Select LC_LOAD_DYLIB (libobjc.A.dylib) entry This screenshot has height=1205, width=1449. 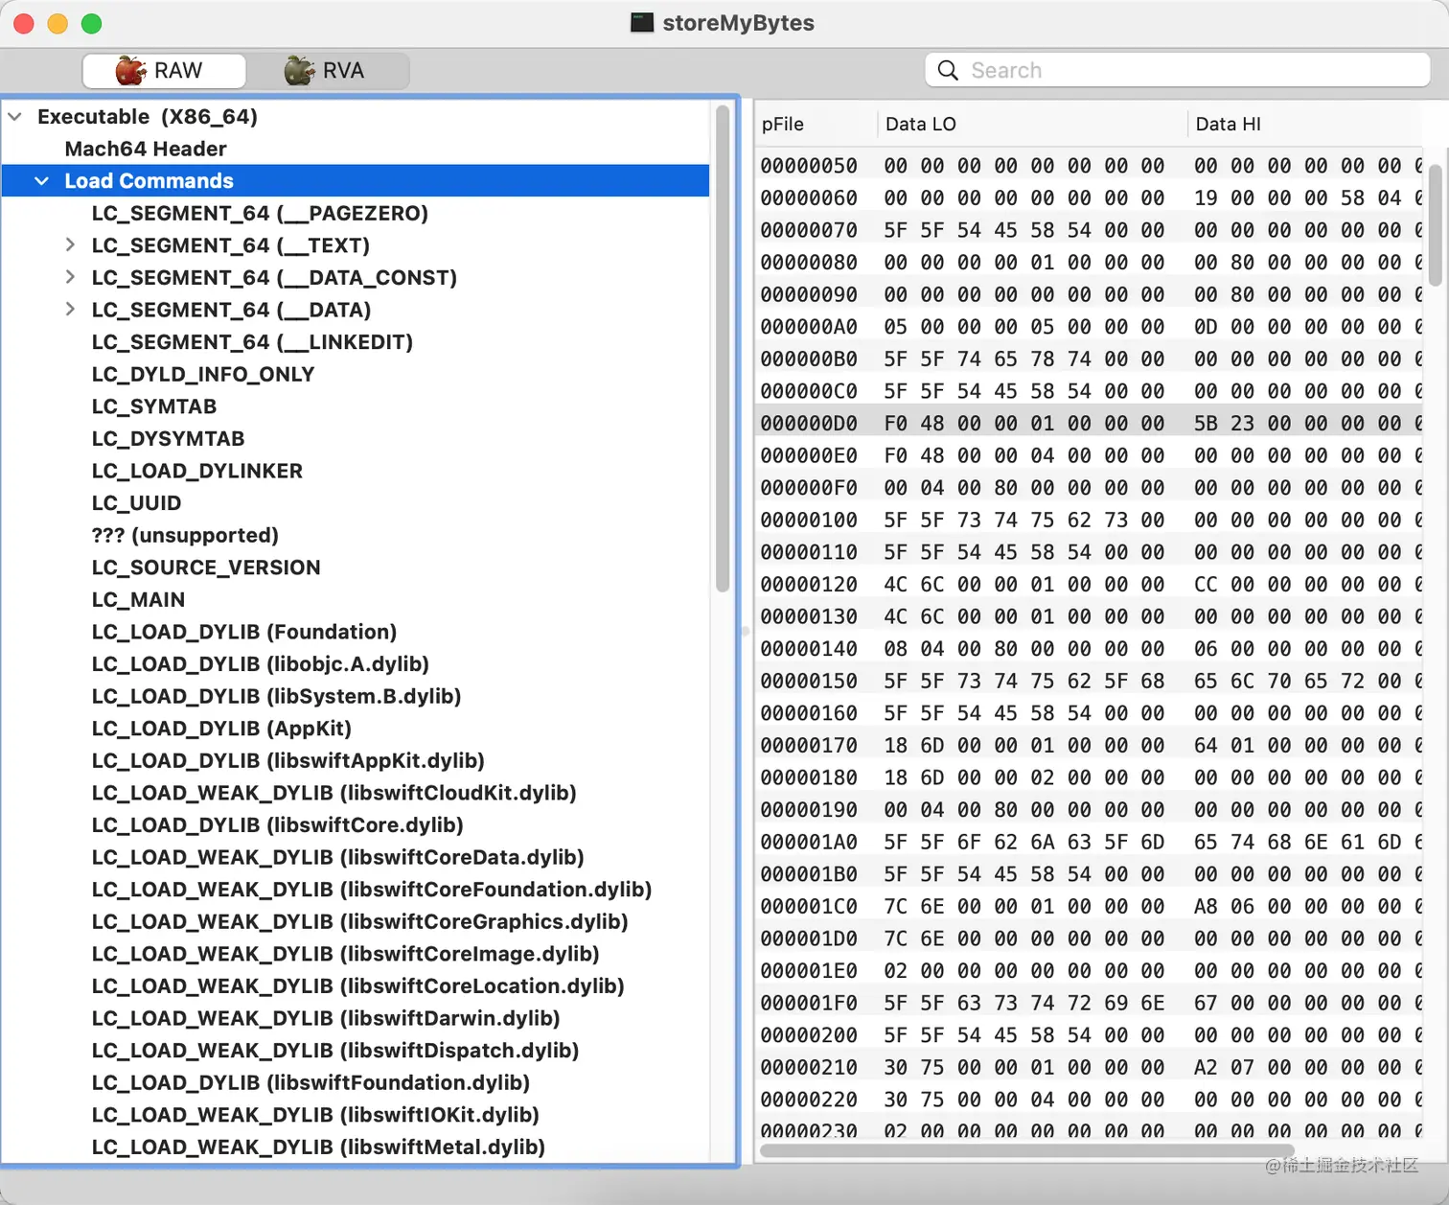click(x=261, y=663)
